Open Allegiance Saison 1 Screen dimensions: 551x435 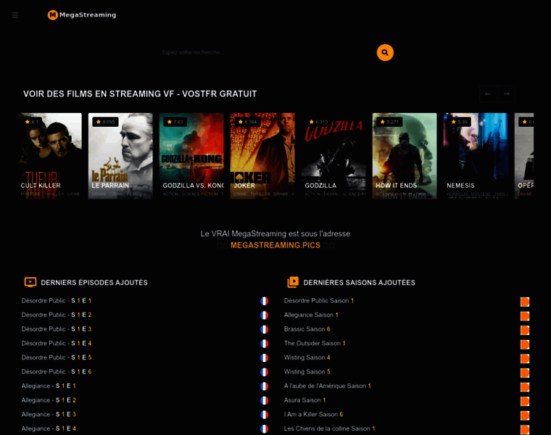click(311, 315)
